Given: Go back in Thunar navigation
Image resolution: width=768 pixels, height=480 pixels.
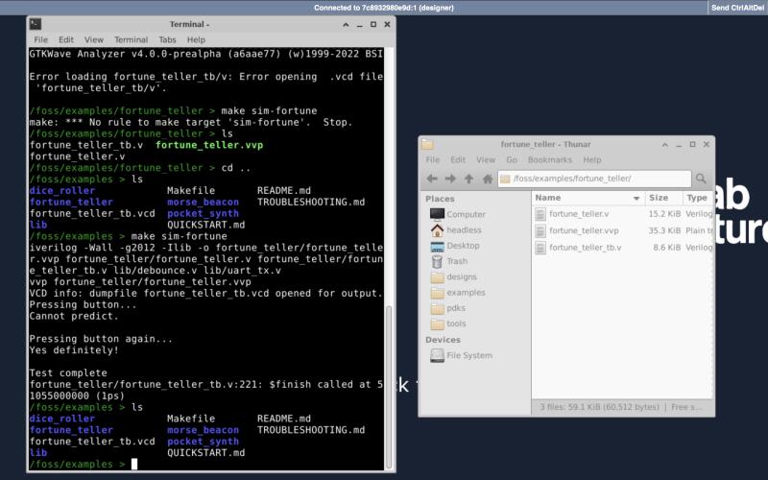Looking at the screenshot, I should [x=432, y=179].
